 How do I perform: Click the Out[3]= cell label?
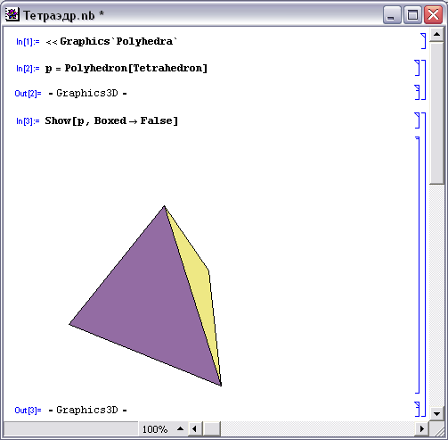tap(28, 411)
